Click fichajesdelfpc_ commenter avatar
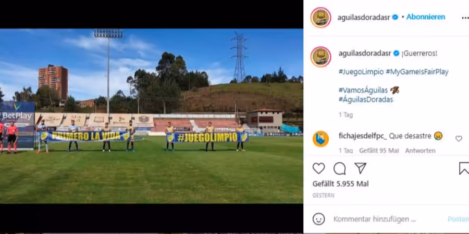 point(320,139)
